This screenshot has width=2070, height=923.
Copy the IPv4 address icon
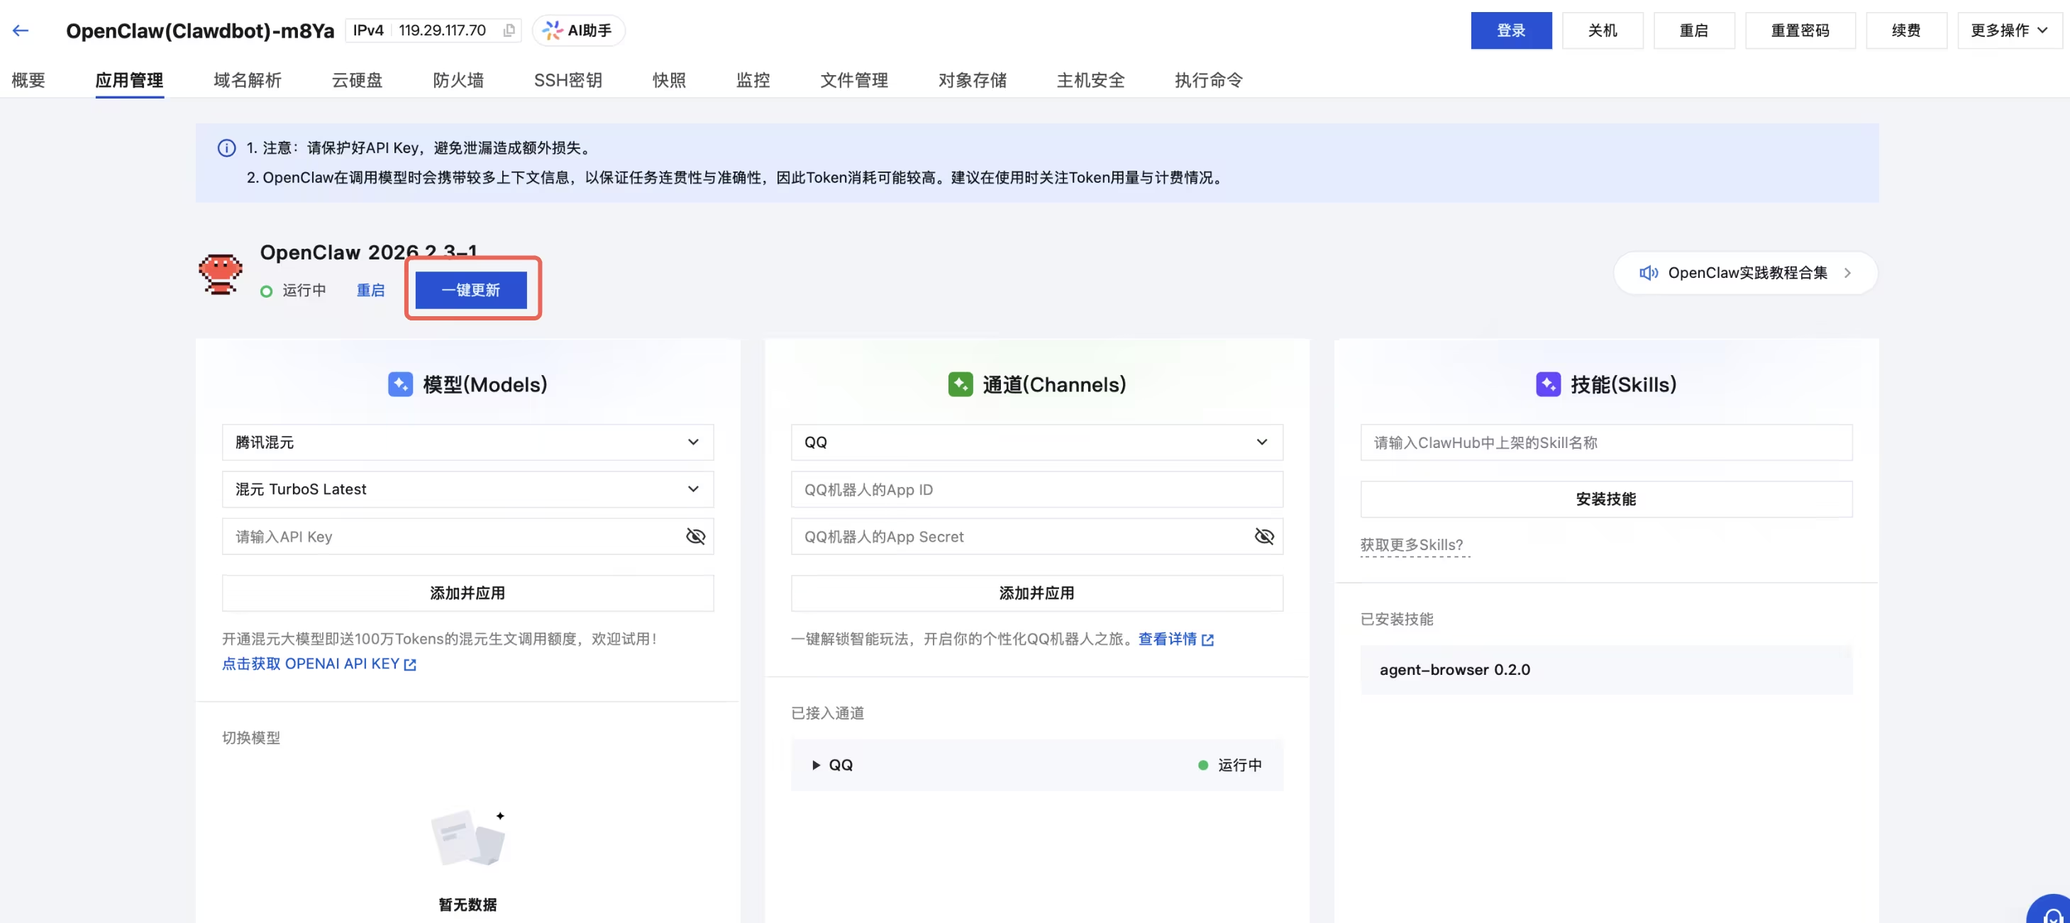[509, 30]
